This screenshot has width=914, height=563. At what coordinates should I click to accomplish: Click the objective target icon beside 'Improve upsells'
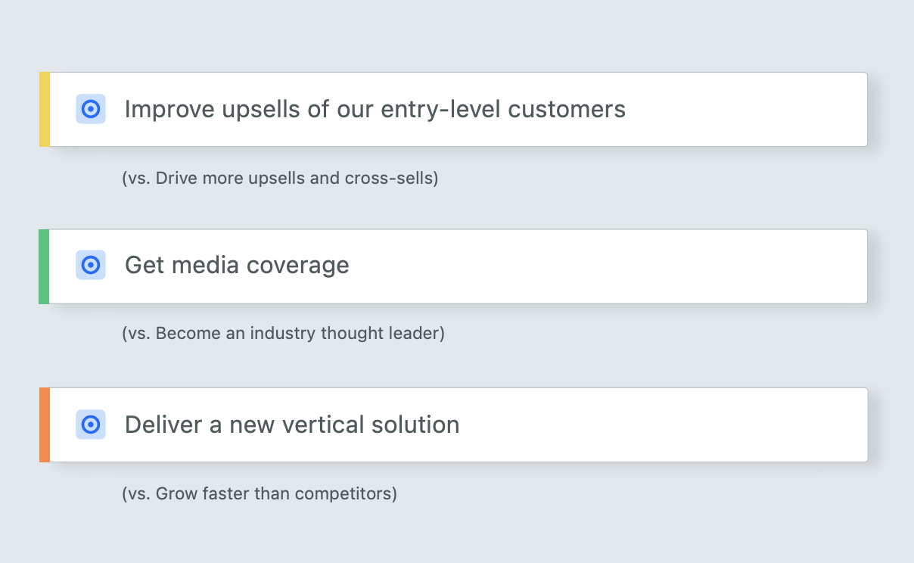coord(91,109)
